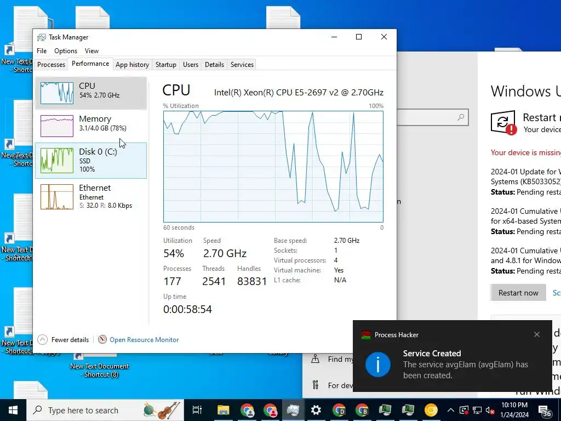Click the search highlights violin icon
Screen dimensions: 561x421
[x=169, y=410]
